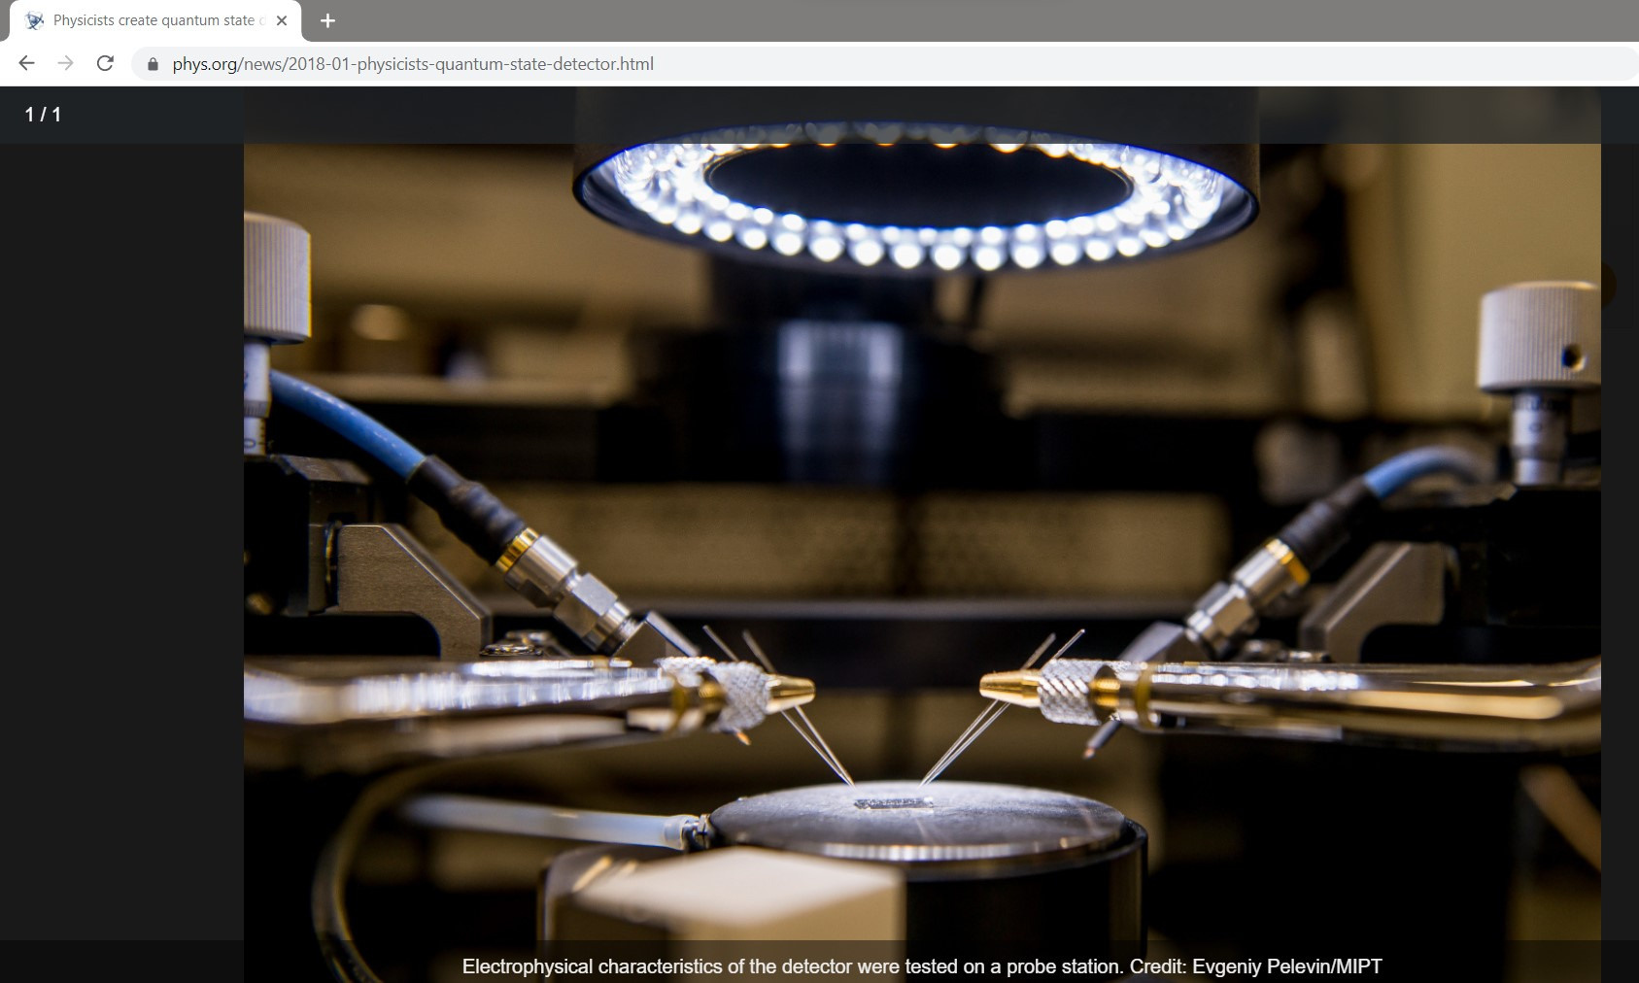This screenshot has width=1639, height=983.
Task: Click the 1 / 1 image counter
Action: coord(43,115)
